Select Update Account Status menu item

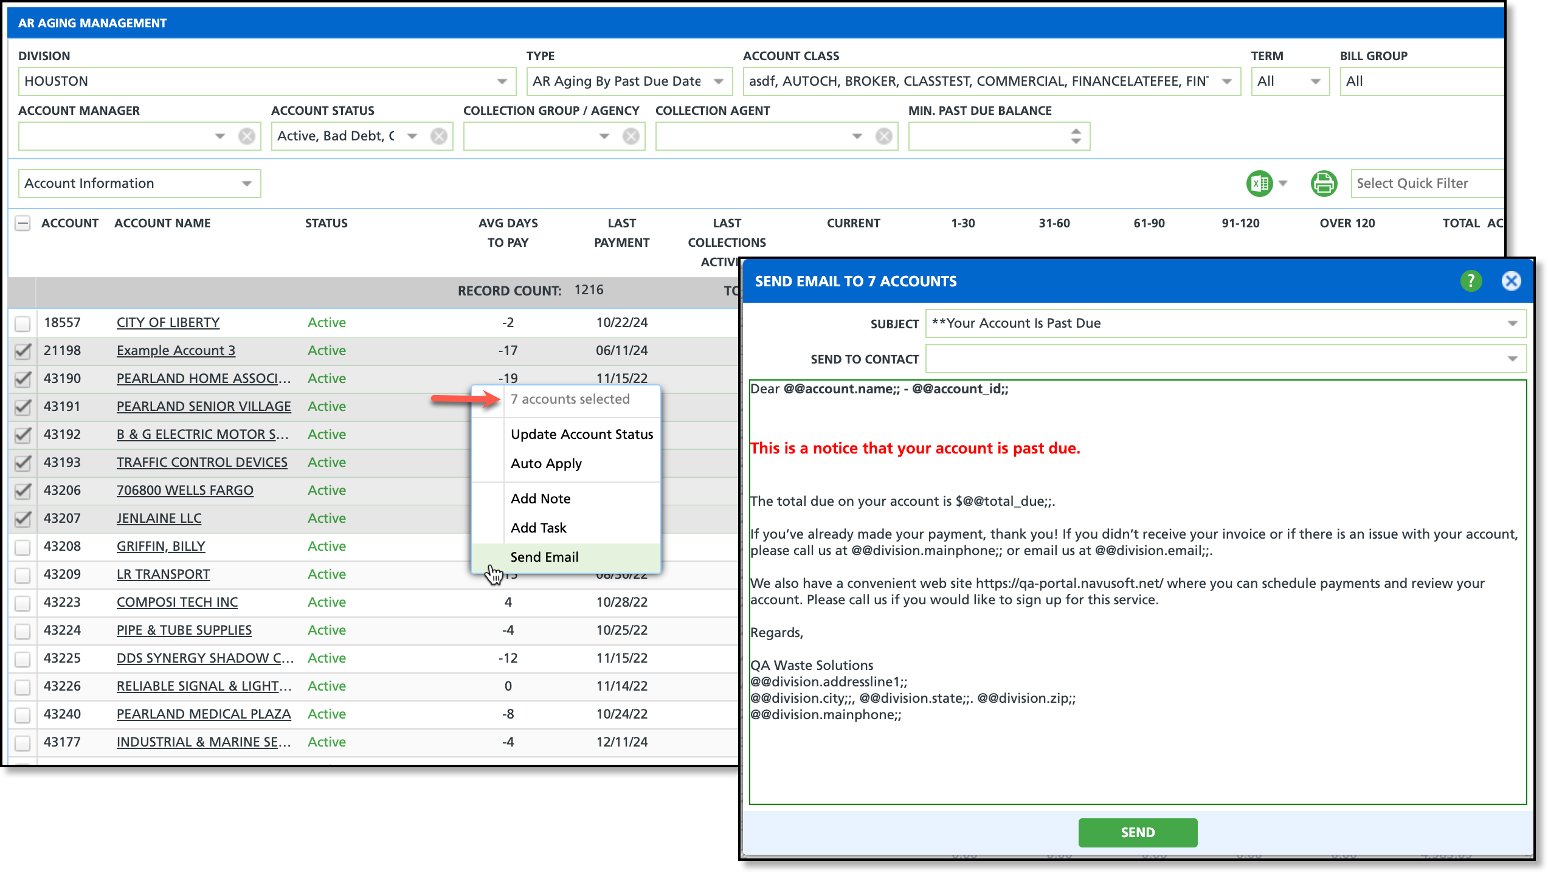click(x=581, y=434)
